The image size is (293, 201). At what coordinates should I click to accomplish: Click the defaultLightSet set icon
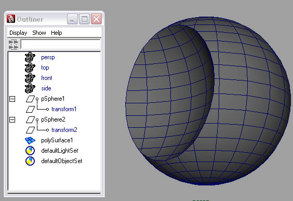click(x=30, y=151)
